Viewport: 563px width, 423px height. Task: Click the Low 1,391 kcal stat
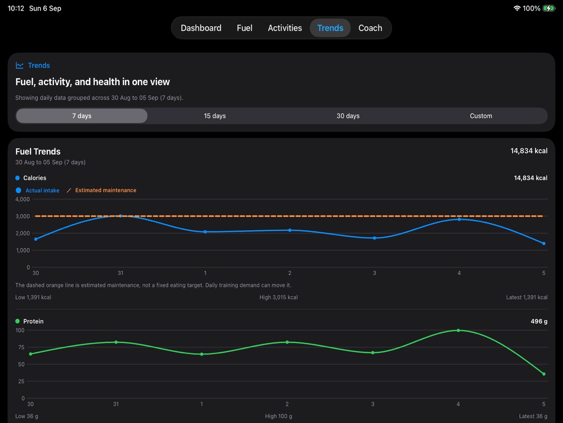(33, 297)
